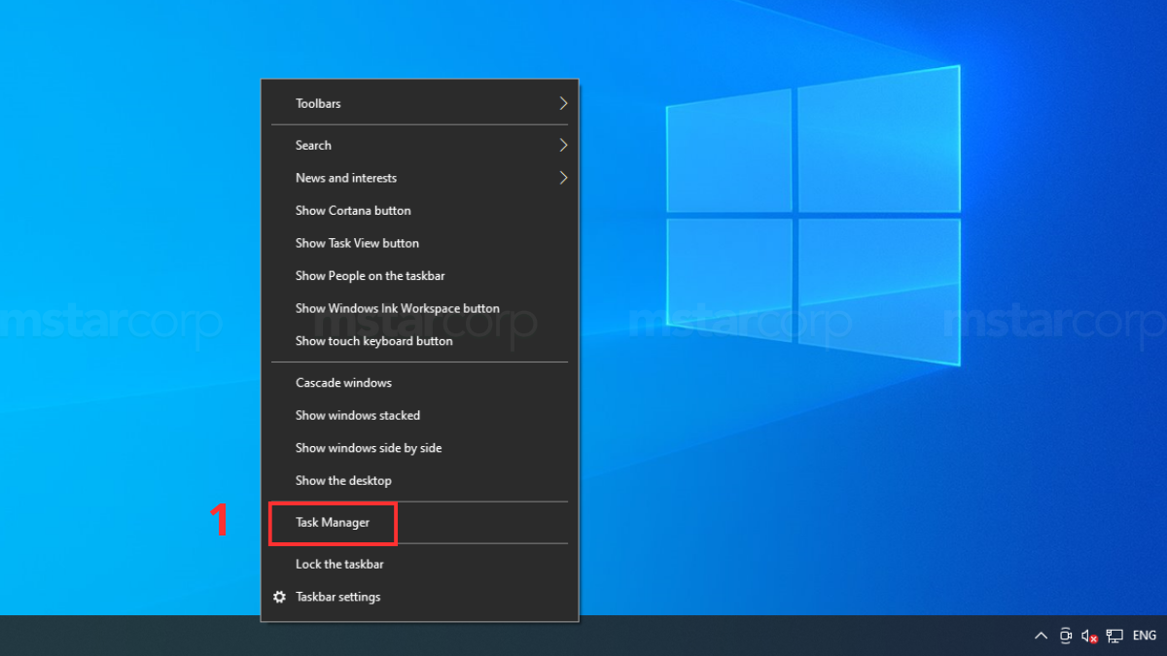Show hidden tray icons chevron

pyautogui.click(x=1041, y=636)
